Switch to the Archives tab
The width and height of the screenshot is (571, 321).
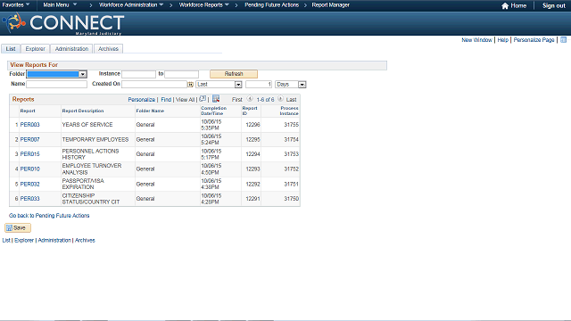click(108, 49)
